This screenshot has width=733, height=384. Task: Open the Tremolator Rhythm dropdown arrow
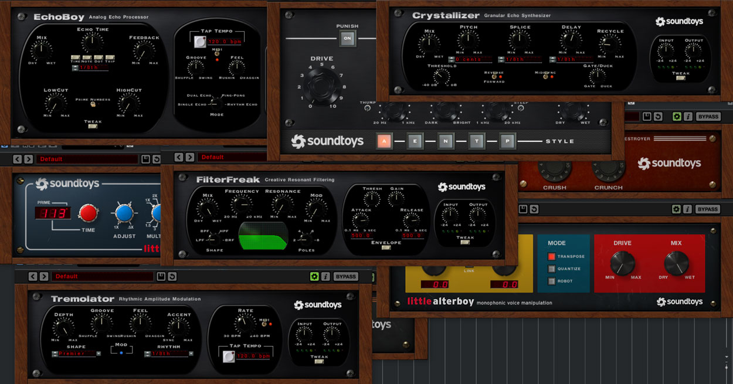click(x=191, y=354)
